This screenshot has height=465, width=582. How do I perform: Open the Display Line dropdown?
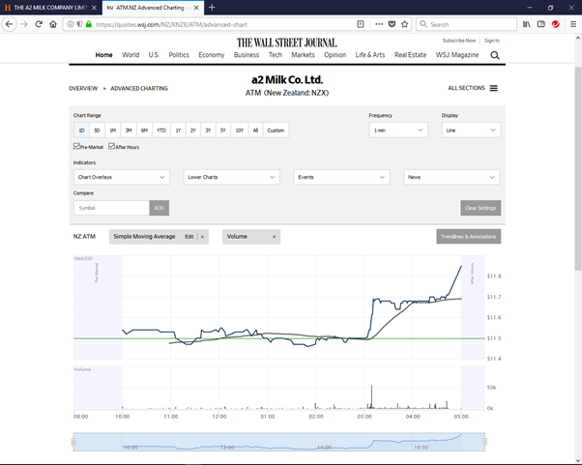pos(471,131)
